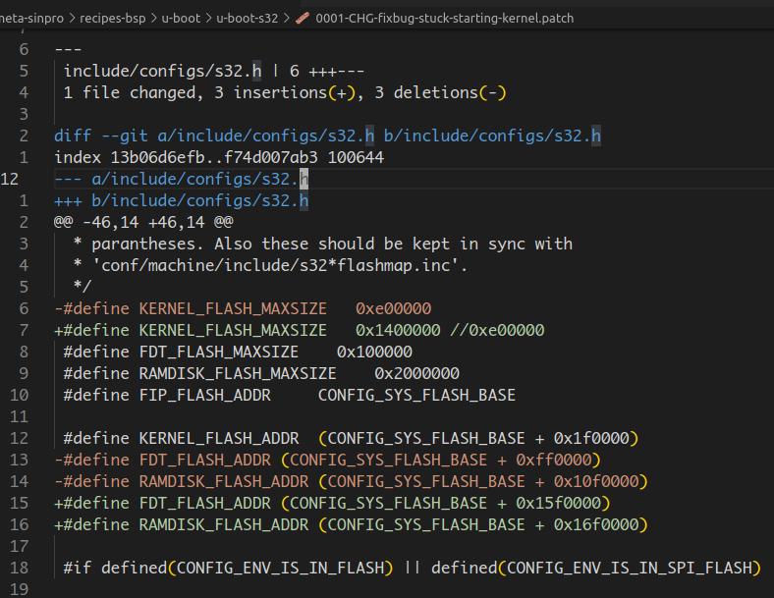
Task: Click the patch file icon in breadcrumb
Action: click(x=303, y=18)
